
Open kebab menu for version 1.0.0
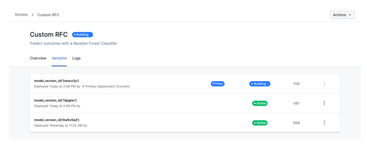click(x=324, y=123)
